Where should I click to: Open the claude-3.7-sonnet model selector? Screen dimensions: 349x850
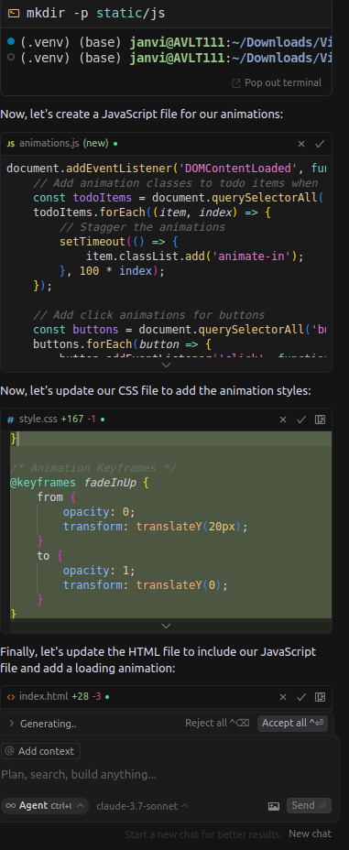click(142, 806)
